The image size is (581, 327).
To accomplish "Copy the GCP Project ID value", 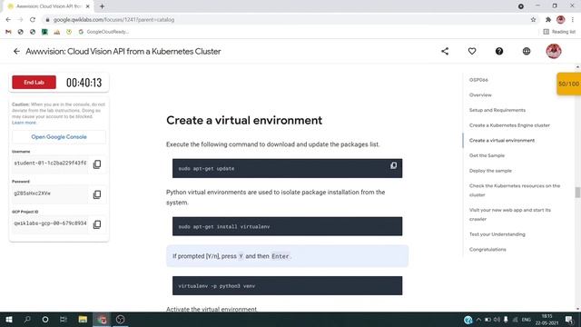I will click(97, 224).
